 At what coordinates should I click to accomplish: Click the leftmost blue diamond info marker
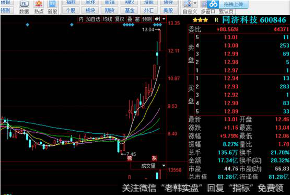pyautogui.click(x=28, y=25)
